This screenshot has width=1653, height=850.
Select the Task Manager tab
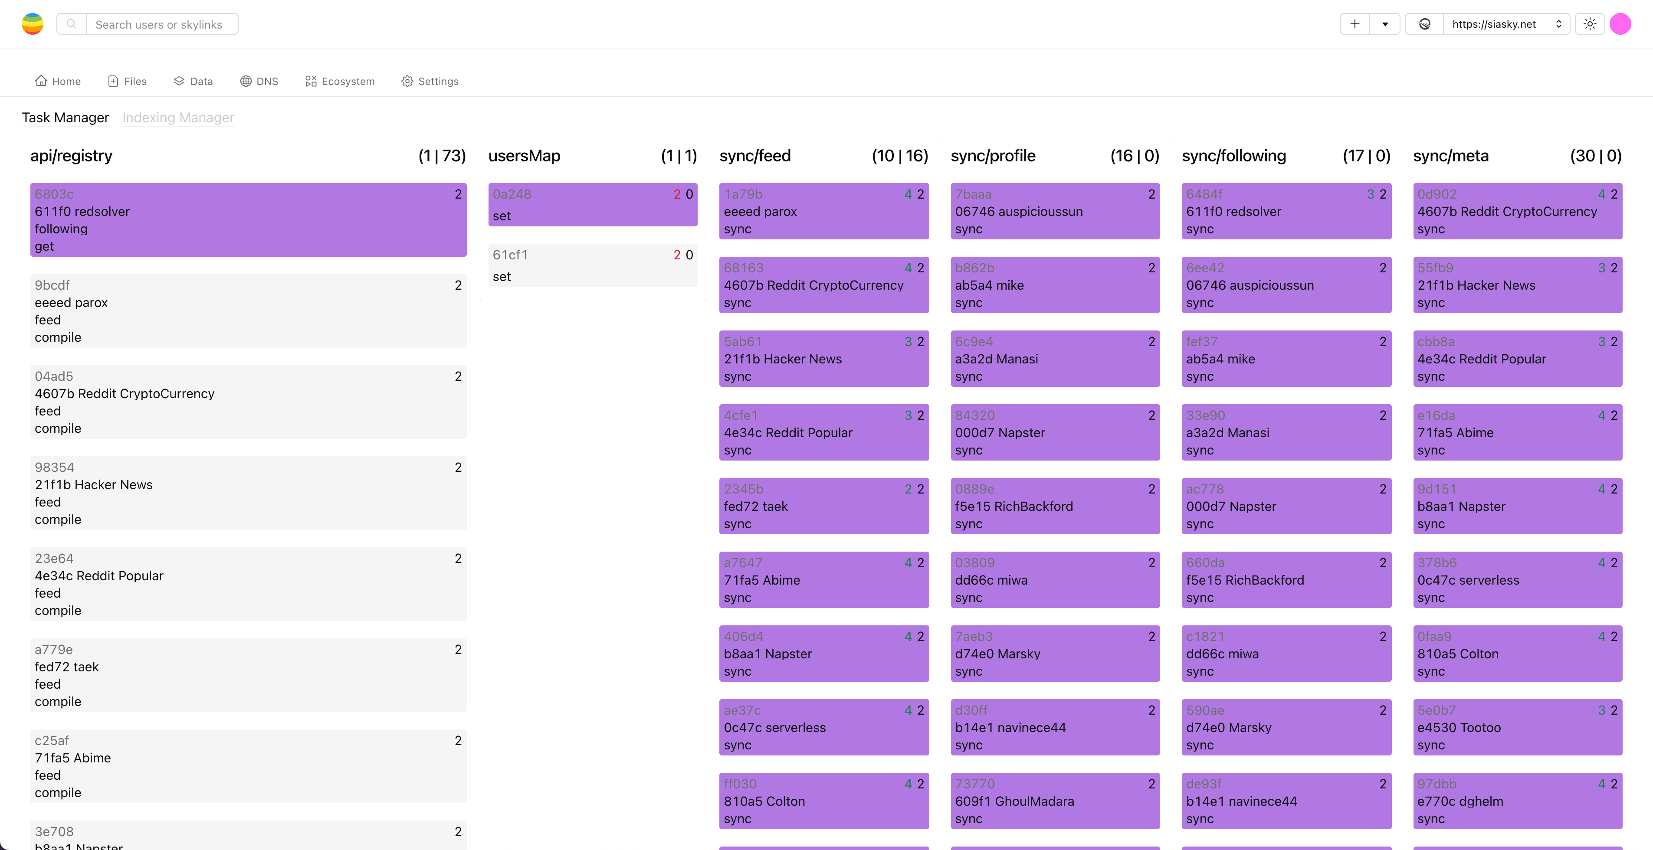[66, 118]
